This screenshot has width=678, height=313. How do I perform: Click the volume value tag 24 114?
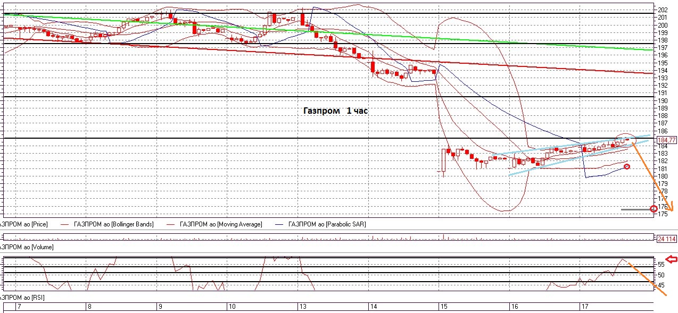(x=666, y=239)
